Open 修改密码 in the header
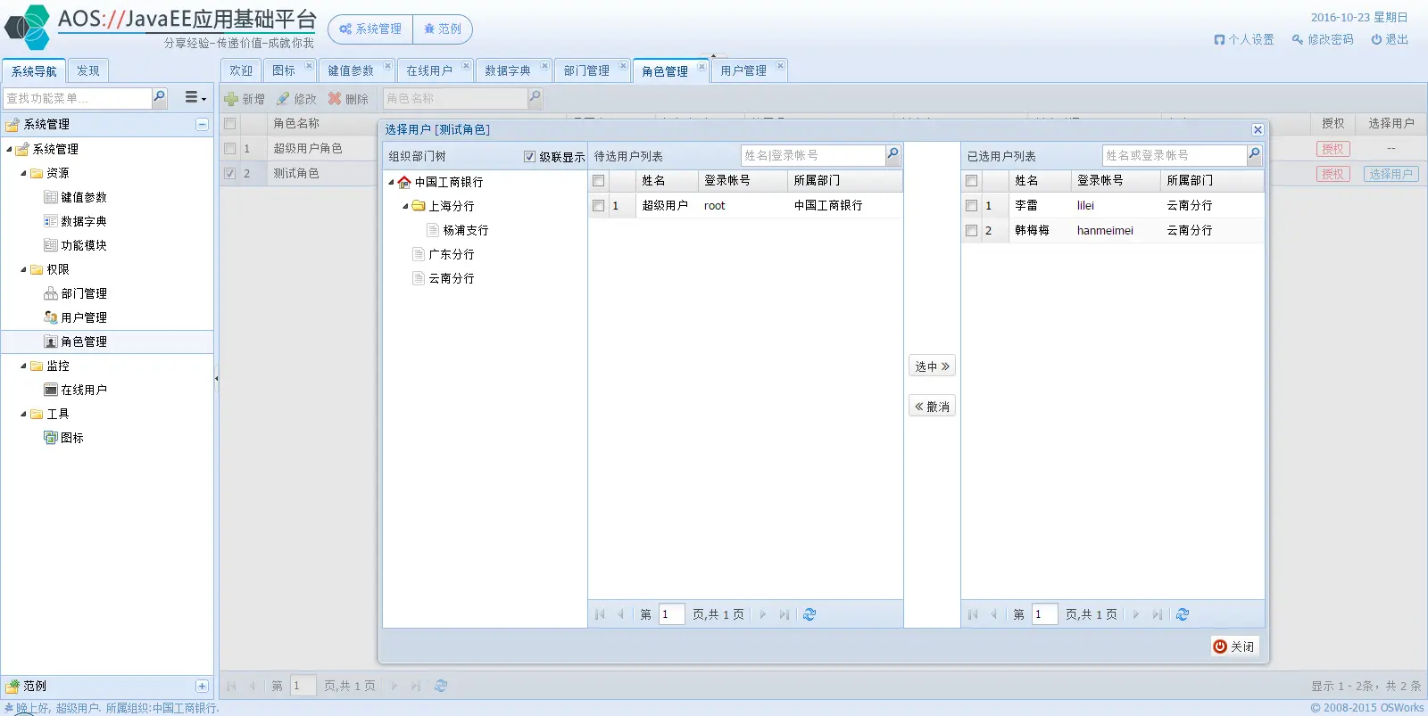The height and width of the screenshot is (716, 1428). [1323, 40]
